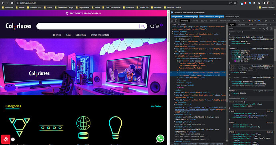Activate the DevTools inspect element picker
The image size is (276, 145).
pos(172,21)
